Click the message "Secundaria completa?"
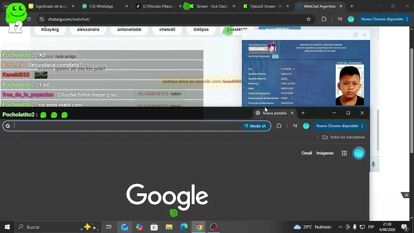 tap(55, 65)
